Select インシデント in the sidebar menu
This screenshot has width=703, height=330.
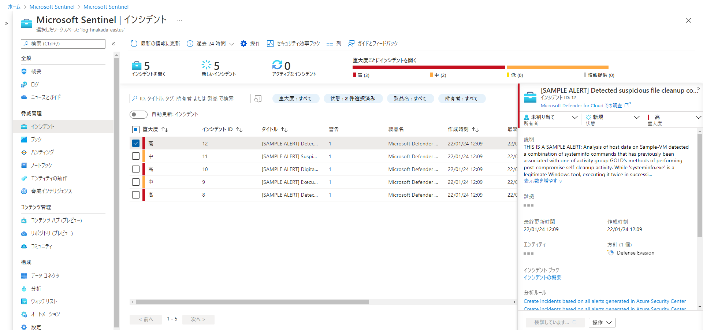pyautogui.click(x=63, y=127)
